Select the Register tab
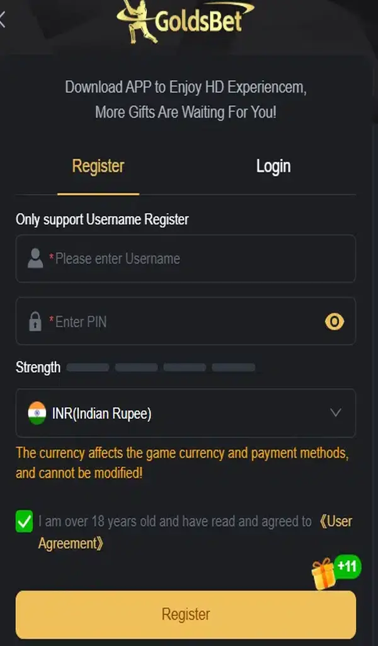This screenshot has height=646, width=378. 98,166
